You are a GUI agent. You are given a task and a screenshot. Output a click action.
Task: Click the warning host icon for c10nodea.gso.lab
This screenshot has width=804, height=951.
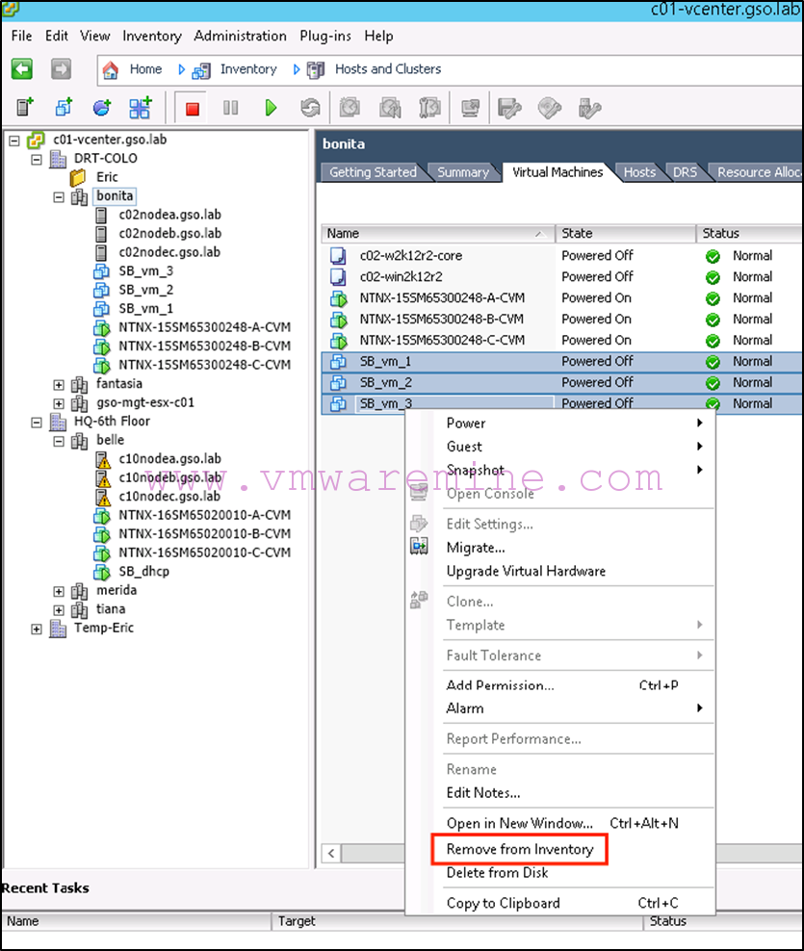[103, 459]
